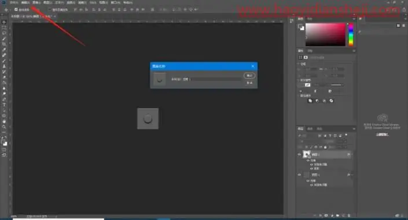Image resolution: width=408 pixels, height=220 pixels.
Task: Switch to the Channels tab
Action: click(310, 129)
